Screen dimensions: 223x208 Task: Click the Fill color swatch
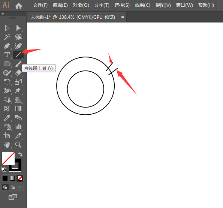coord(8,159)
